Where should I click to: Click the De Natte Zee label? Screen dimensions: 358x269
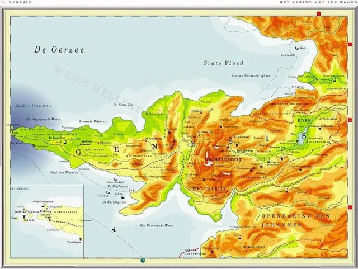click(x=123, y=105)
